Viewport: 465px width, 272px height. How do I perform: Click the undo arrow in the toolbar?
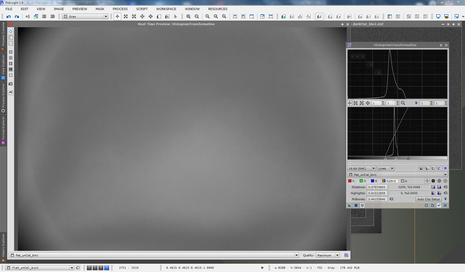coord(9,17)
